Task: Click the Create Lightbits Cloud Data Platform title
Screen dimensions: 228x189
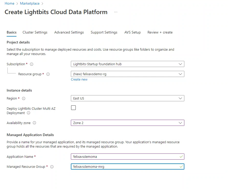Action: point(56,12)
